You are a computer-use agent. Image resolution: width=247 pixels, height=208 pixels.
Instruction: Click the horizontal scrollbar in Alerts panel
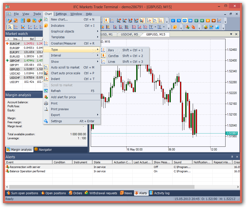[x=102, y=187]
